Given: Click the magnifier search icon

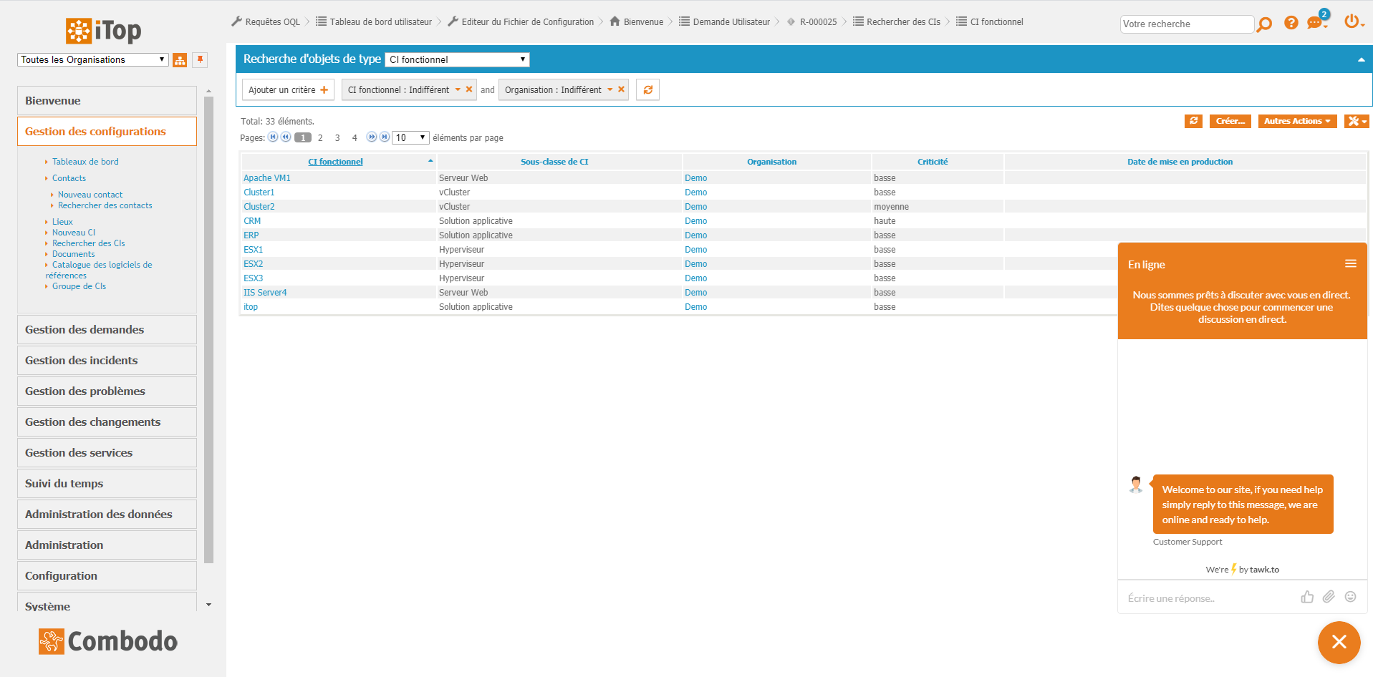Looking at the screenshot, I should point(1265,24).
